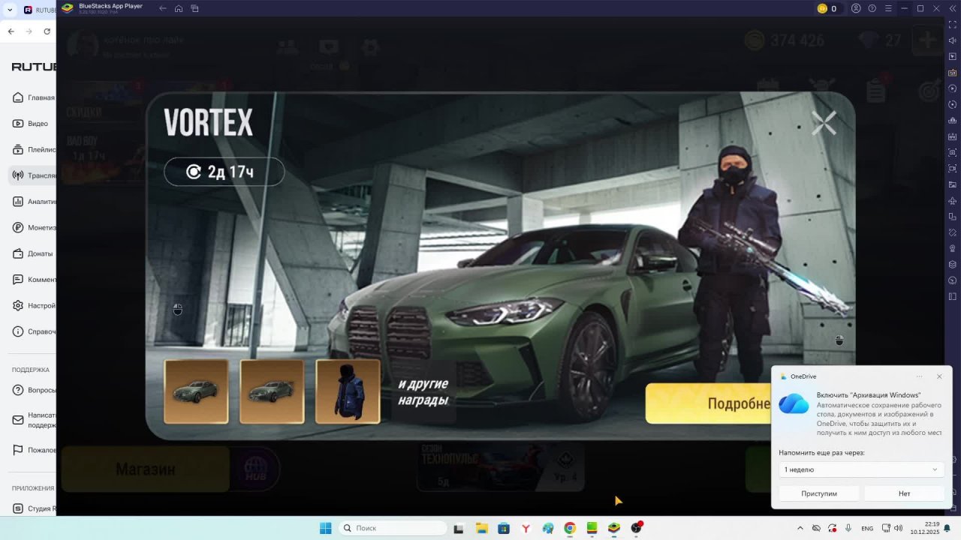Open Комментарии in the Rutube sidebar
The image size is (961, 540).
34,280
